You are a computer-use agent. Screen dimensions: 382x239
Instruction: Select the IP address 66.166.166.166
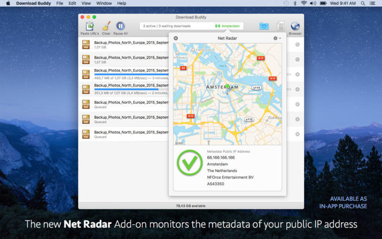tap(221, 158)
